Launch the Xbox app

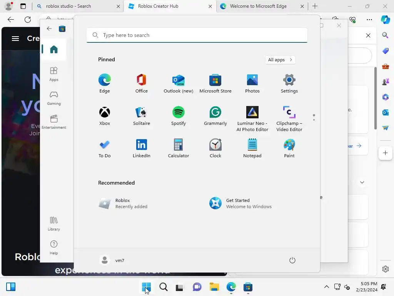(x=105, y=116)
